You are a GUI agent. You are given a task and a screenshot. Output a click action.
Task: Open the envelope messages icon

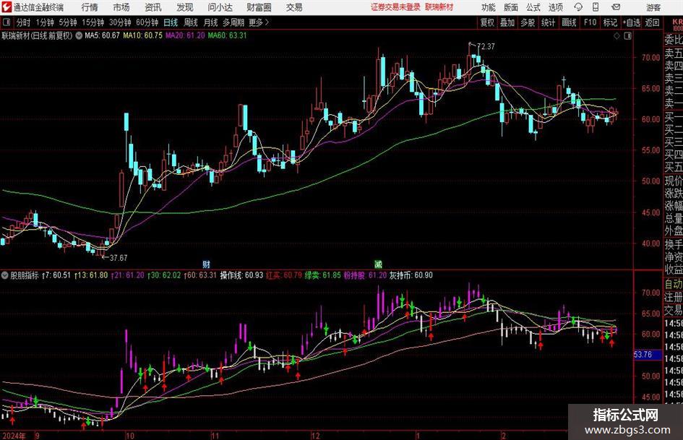click(616, 7)
